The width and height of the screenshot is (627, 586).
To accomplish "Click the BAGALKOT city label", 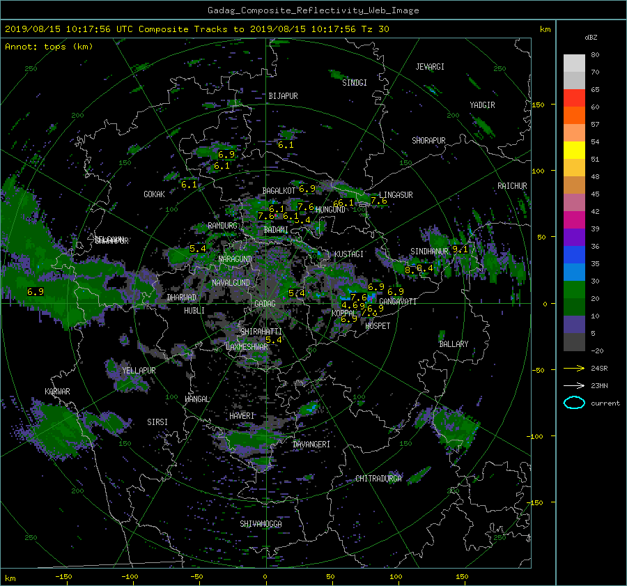I will click(279, 191).
